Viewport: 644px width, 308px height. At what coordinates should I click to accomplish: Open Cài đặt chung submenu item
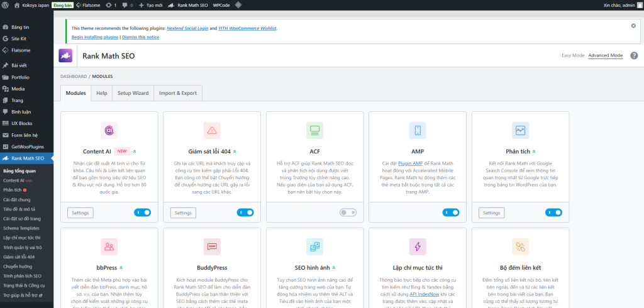point(17,200)
